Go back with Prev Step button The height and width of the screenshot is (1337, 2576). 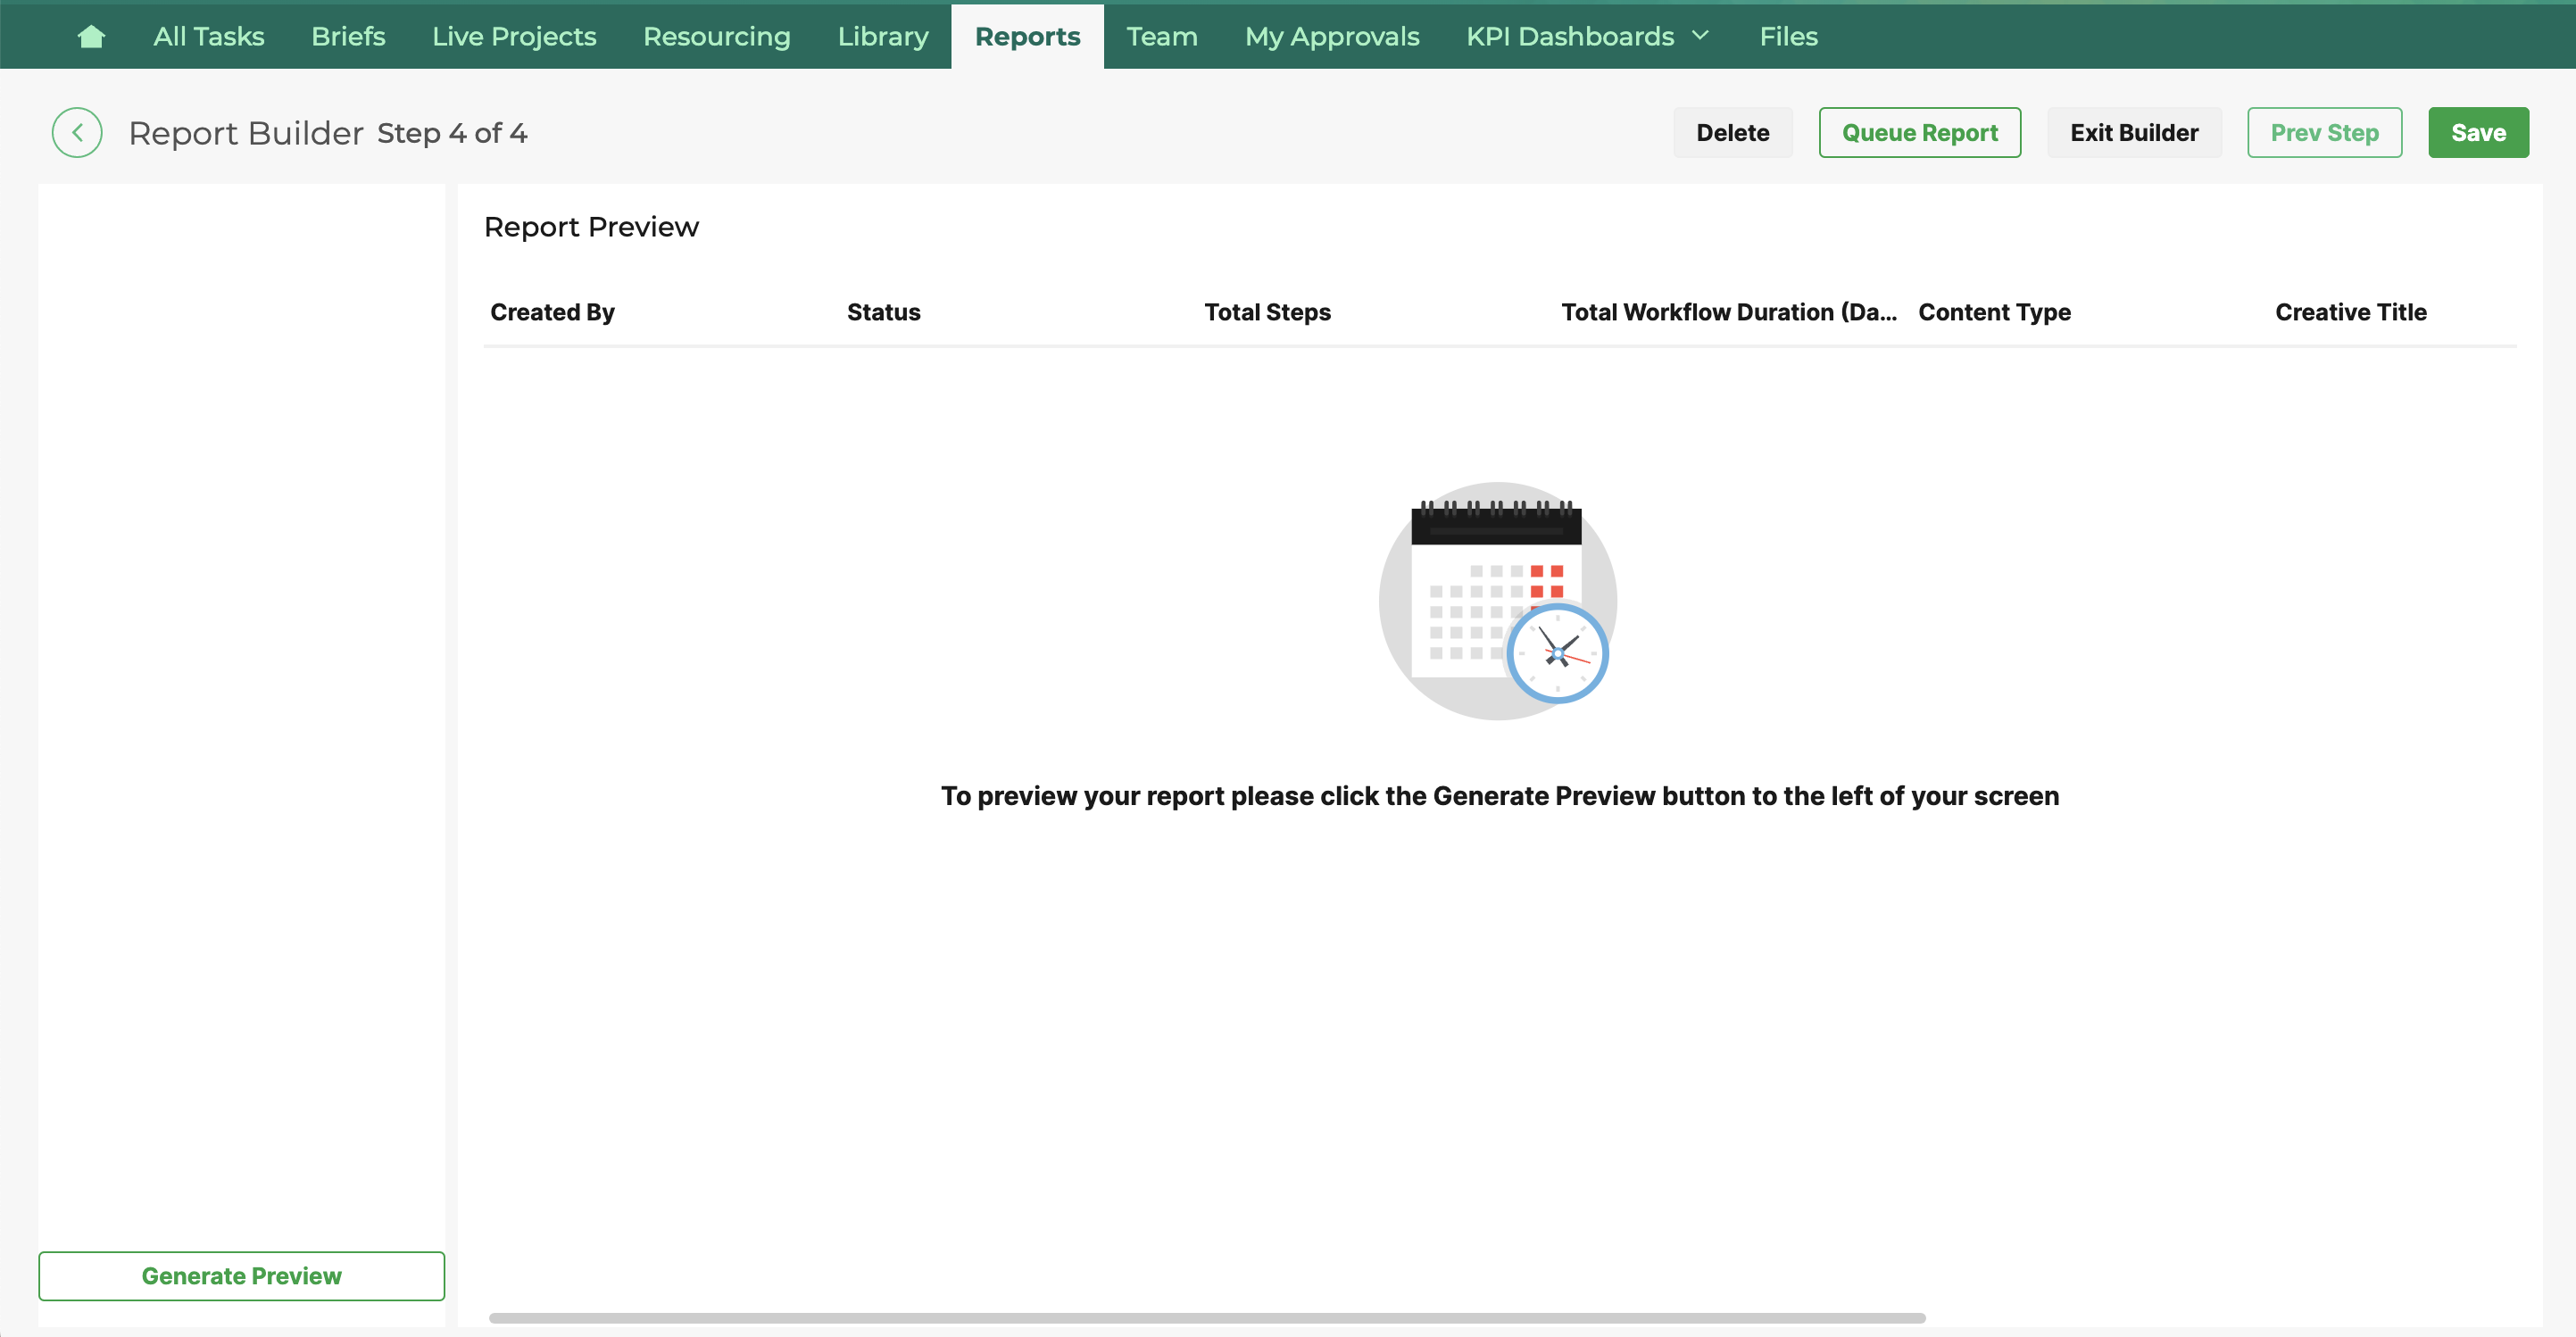(x=2323, y=132)
